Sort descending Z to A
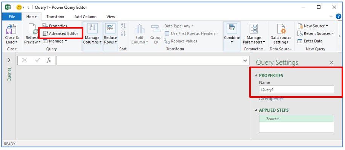The image size is (345, 150). (123, 33)
